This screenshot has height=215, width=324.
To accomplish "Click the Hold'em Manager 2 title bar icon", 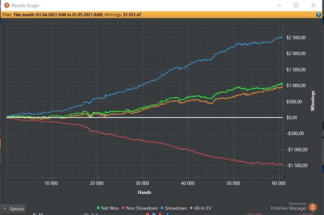I will tap(6, 6).
